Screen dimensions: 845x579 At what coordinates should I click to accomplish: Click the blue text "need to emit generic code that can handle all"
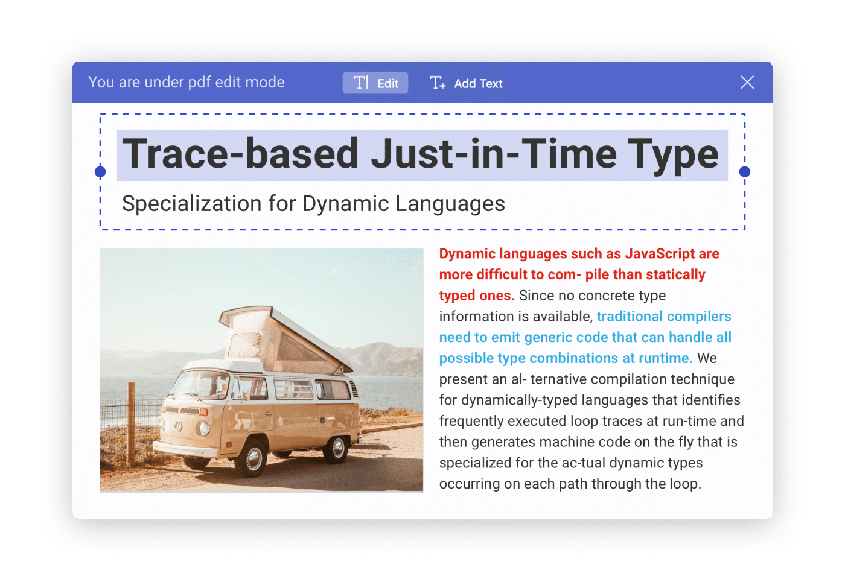tap(585, 337)
